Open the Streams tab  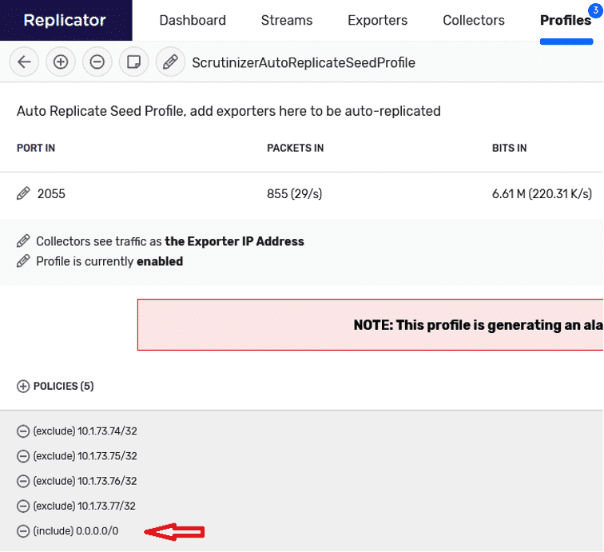tap(287, 20)
